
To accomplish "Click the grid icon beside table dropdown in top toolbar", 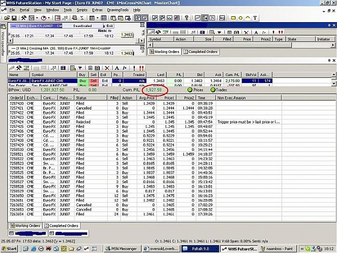I will point(104,18).
